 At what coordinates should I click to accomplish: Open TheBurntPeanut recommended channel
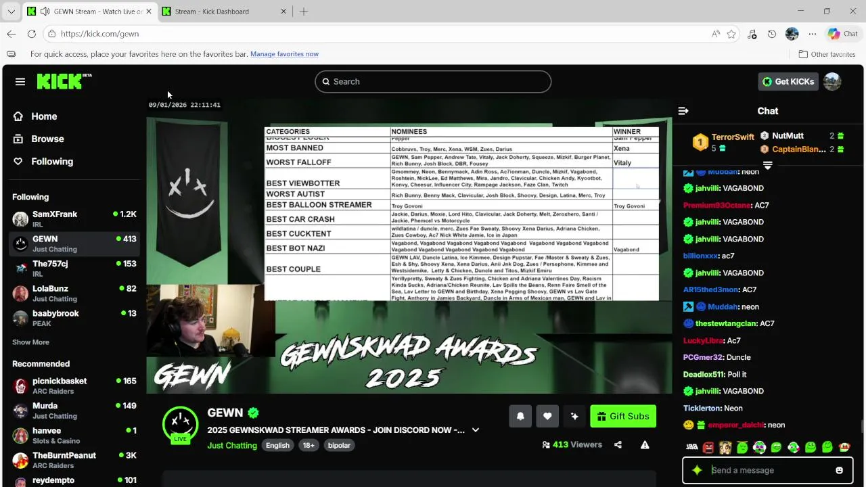point(74,461)
